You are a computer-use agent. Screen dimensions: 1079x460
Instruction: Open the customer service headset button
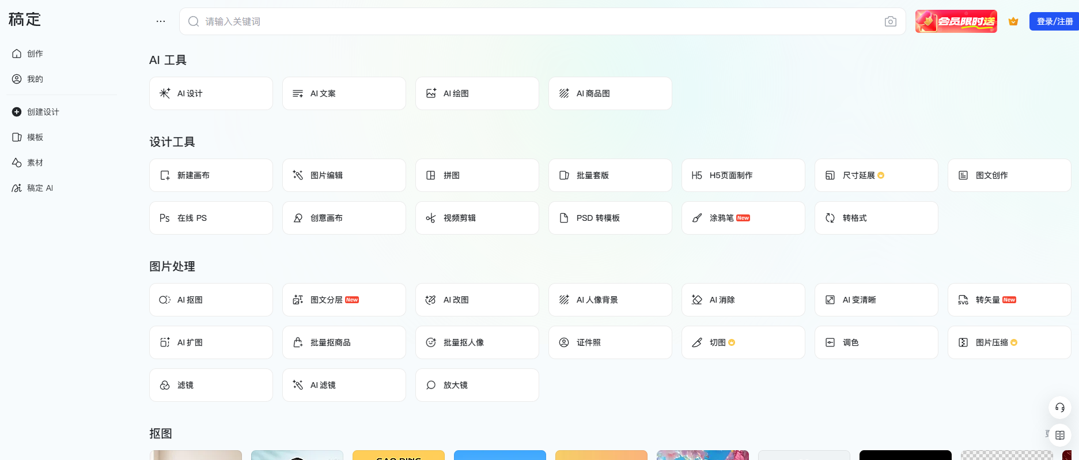[x=1060, y=408]
